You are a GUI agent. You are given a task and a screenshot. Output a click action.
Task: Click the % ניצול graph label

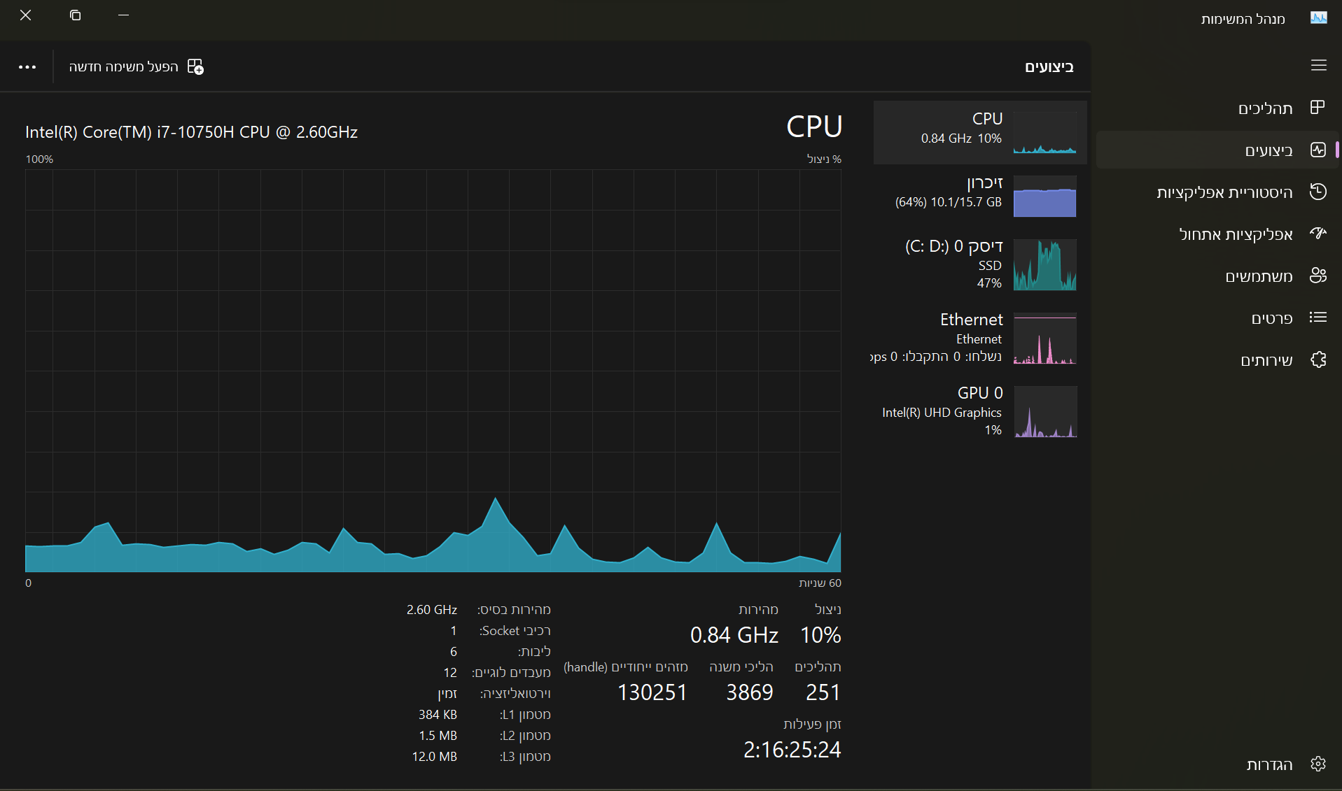[x=824, y=159]
